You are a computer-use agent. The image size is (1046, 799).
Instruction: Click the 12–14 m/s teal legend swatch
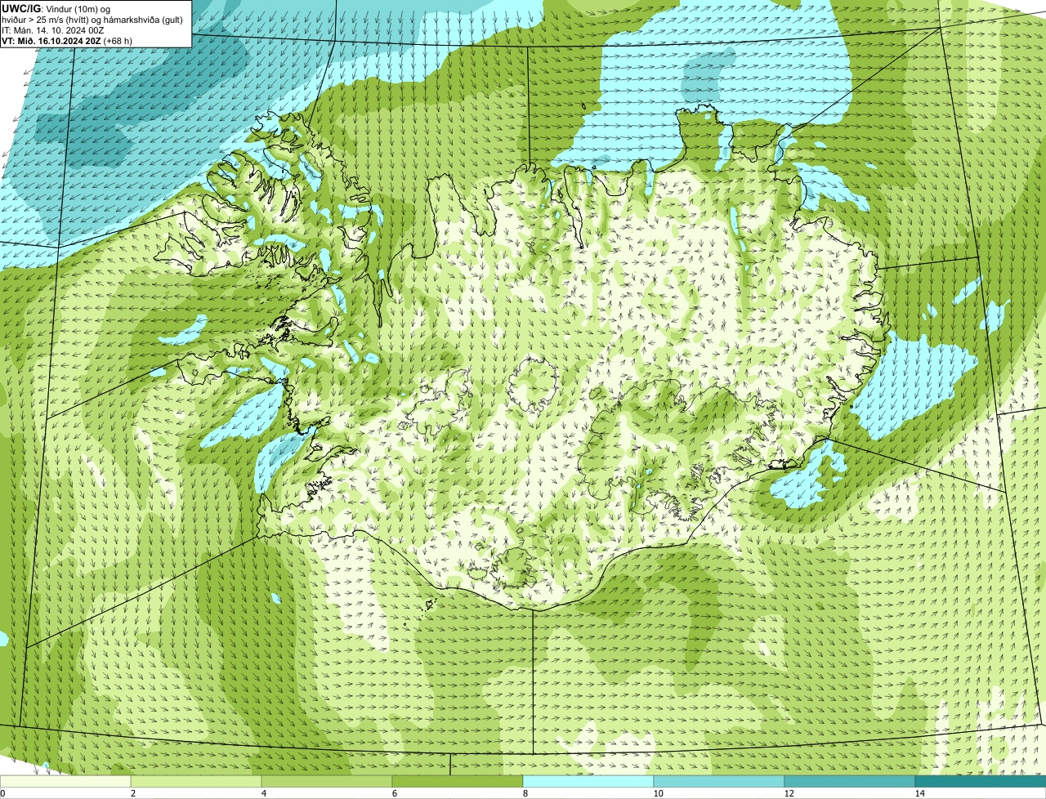850,781
